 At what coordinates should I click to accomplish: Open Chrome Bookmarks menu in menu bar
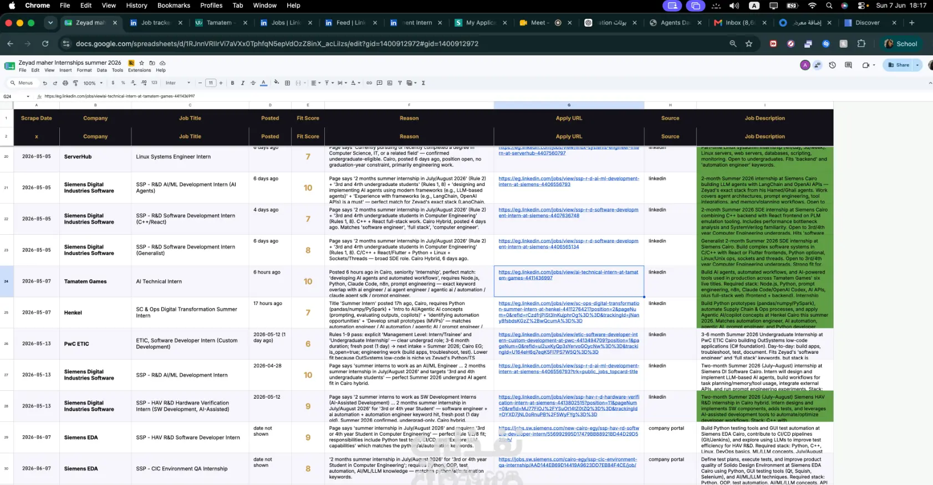point(174,6)
